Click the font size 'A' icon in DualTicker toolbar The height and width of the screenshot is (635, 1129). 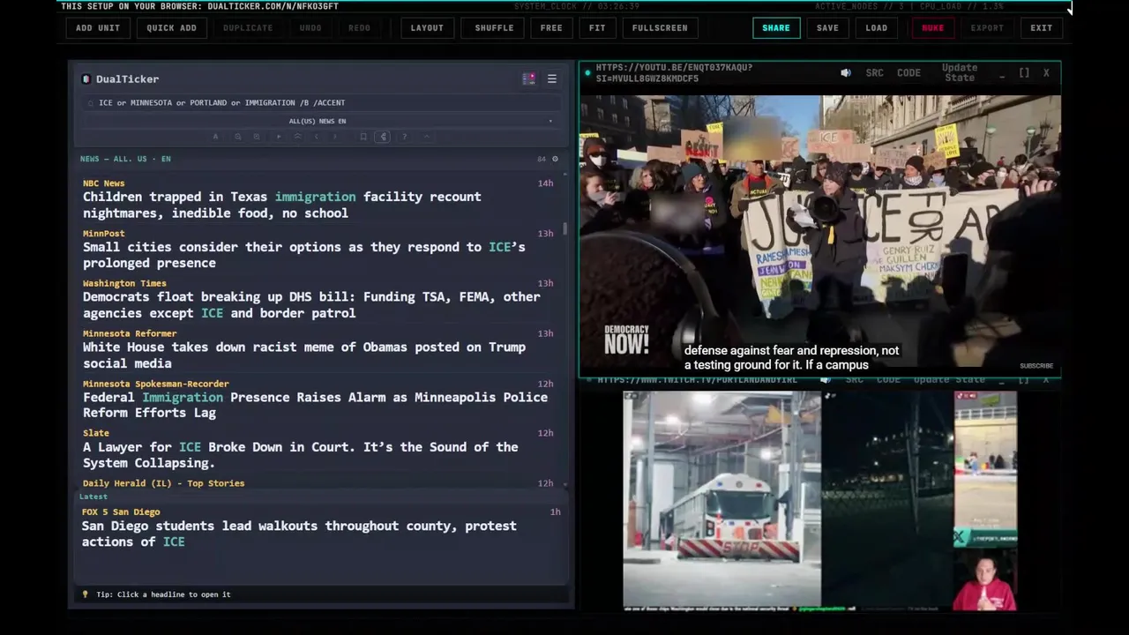[215, 137]
